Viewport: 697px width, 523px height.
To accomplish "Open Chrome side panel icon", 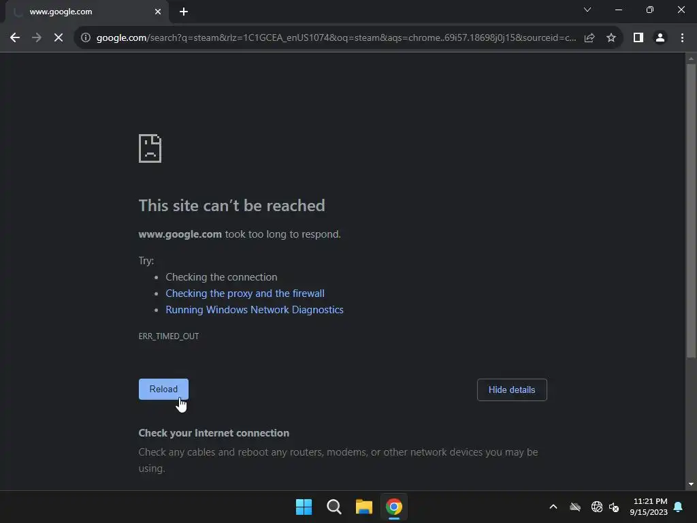I will tap(638, 38).
